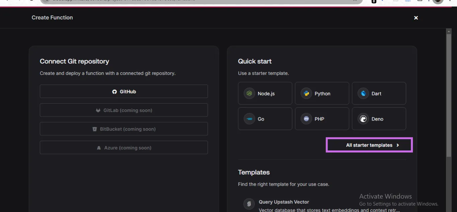457x212 pixels.
Task: Choose the Dart starter template
Action: (x=379, y=93)
